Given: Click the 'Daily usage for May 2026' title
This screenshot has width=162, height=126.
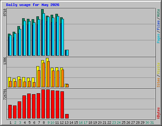Looking at the screenshot, I should (33, 5).
